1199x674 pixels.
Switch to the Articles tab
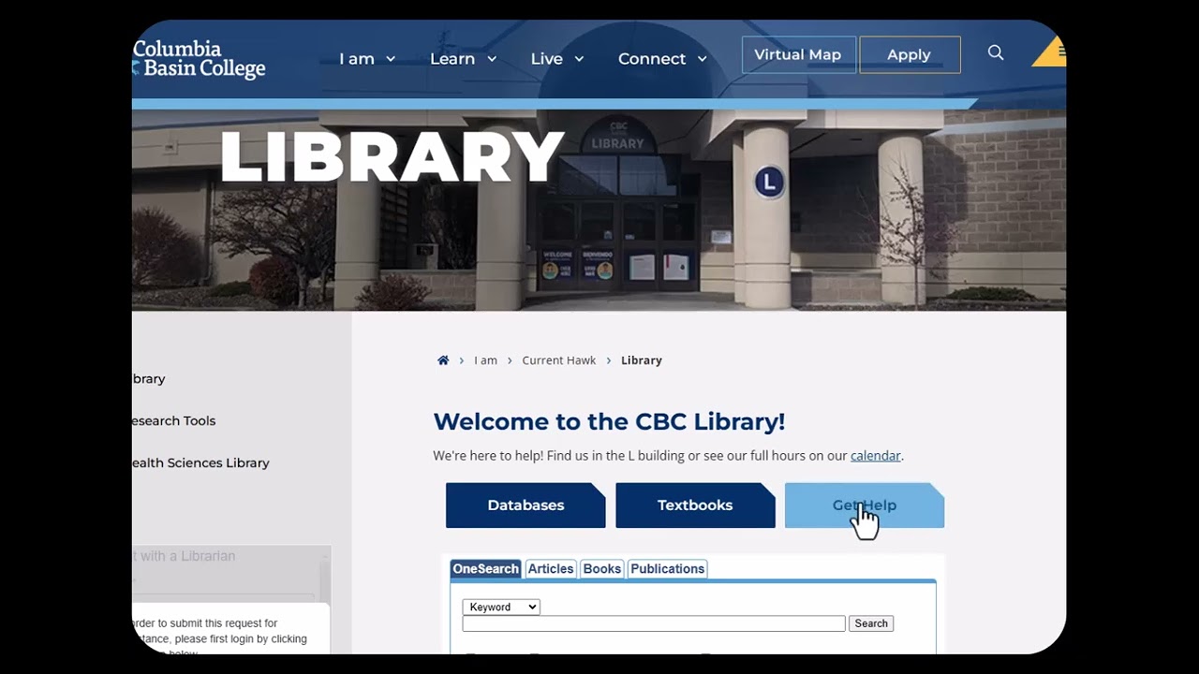[x=551, y=569]
